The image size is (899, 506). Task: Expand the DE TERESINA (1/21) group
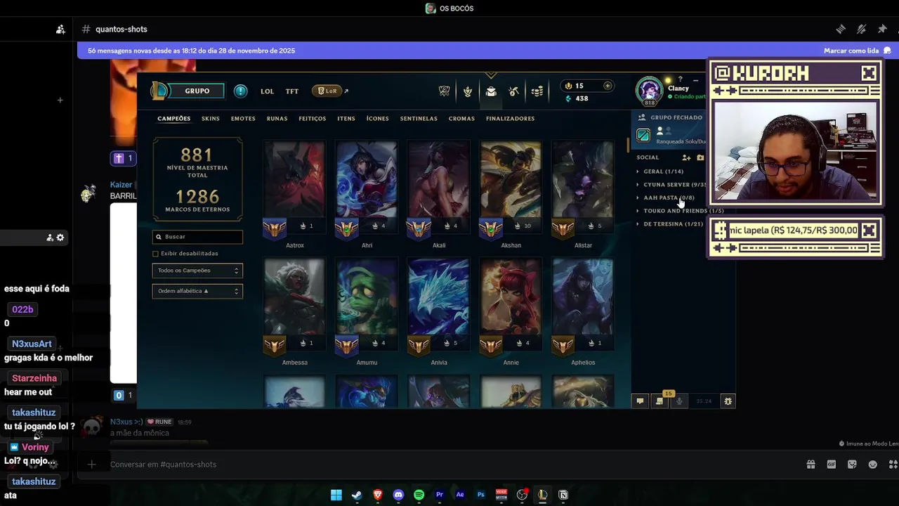coord(669,224)
